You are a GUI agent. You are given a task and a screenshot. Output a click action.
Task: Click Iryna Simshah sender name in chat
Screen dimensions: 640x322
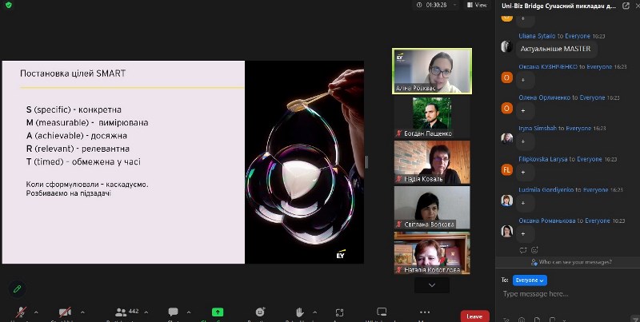[538, 129]
